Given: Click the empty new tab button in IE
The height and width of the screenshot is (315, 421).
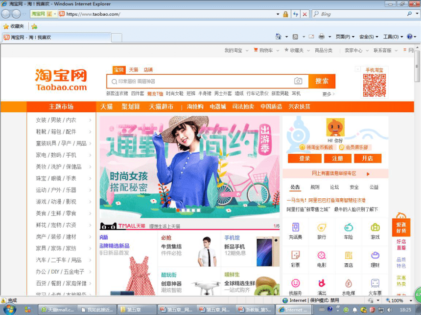Looking at the screenshot, I should [117, 38].
